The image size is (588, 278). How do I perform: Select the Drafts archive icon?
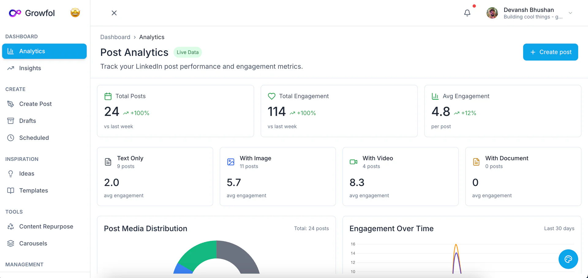(10, 121)
